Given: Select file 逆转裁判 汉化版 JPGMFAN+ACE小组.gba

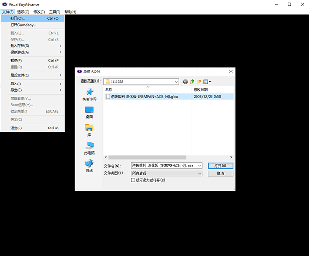Looking at the screenshot, I should click(144, 97).
